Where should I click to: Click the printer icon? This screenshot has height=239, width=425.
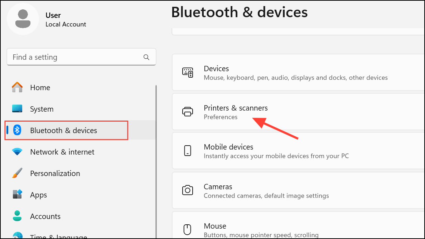188,112
